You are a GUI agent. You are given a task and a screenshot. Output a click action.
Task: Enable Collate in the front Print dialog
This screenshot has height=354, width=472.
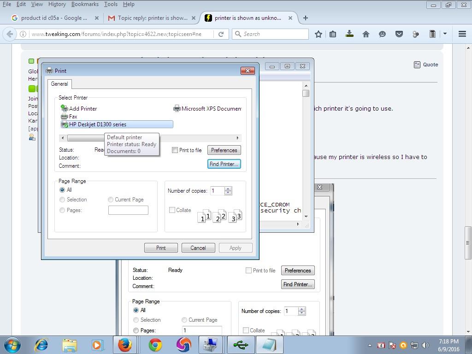[x=172, y=210]
